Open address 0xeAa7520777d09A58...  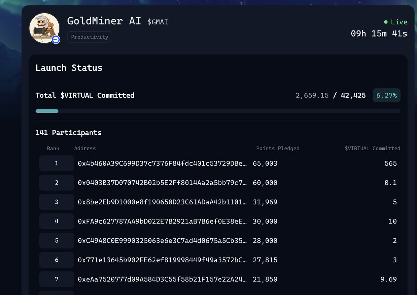tap(163, 279)
